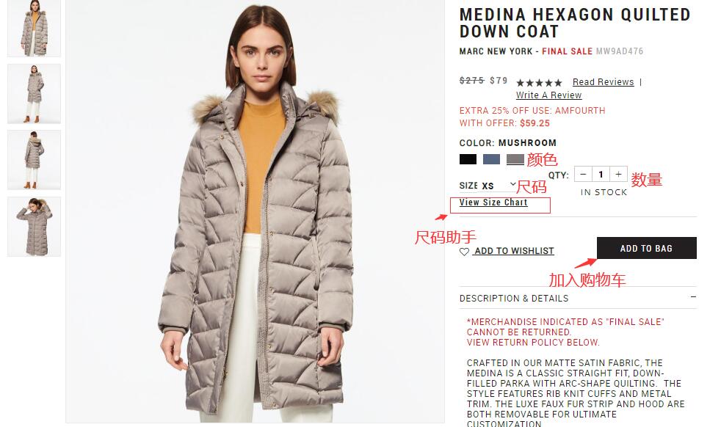Select the blue color swatch
This screenshot has height=427, width=721.
coord(491,159)
